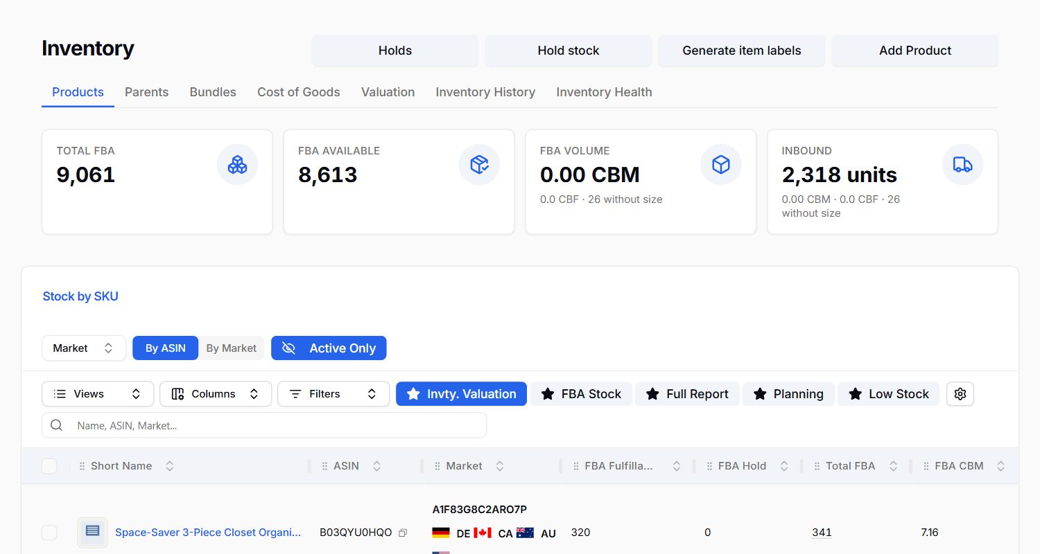The height and width of the screenshot is (554, 1040).
Task: Click the Total FBA cubes icon
Action: click(x=237, y=165)
